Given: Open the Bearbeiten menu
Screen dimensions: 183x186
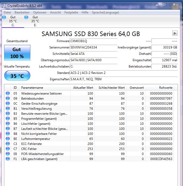Looking at the screenshot, I should pos(22,12).
